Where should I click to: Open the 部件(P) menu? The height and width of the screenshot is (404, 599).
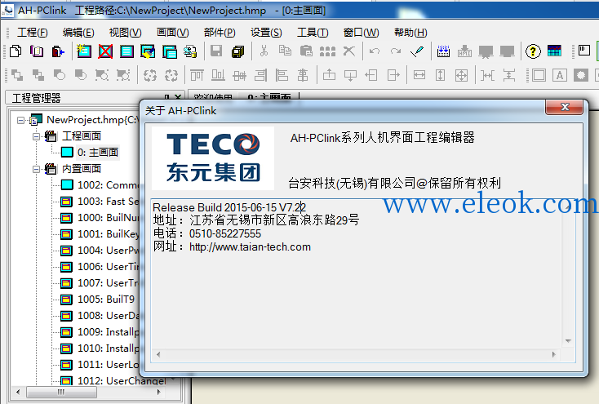pos(220,33)
